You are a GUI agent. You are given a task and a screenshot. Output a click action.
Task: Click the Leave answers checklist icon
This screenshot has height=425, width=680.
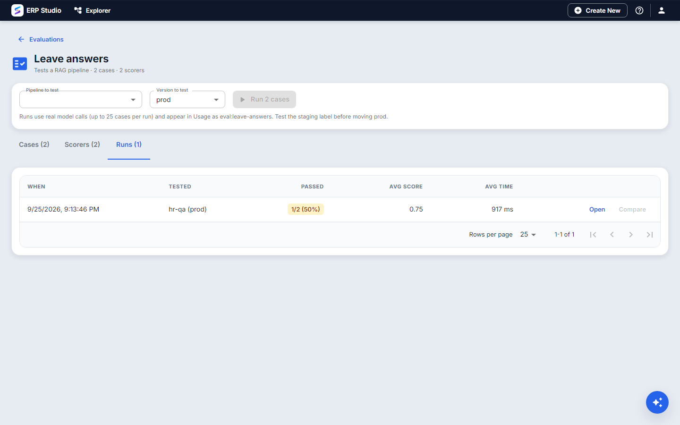click(x=20, y=64)
